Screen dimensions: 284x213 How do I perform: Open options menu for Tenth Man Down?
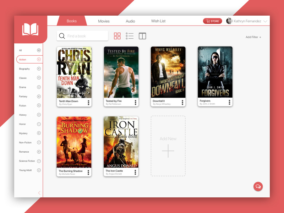tap(88, 103)
